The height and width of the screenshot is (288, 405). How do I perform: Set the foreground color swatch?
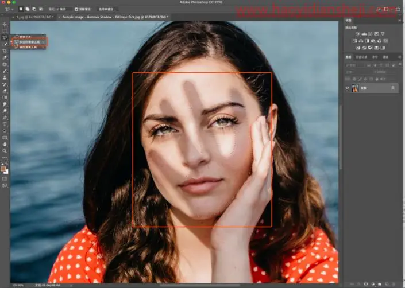3,169
